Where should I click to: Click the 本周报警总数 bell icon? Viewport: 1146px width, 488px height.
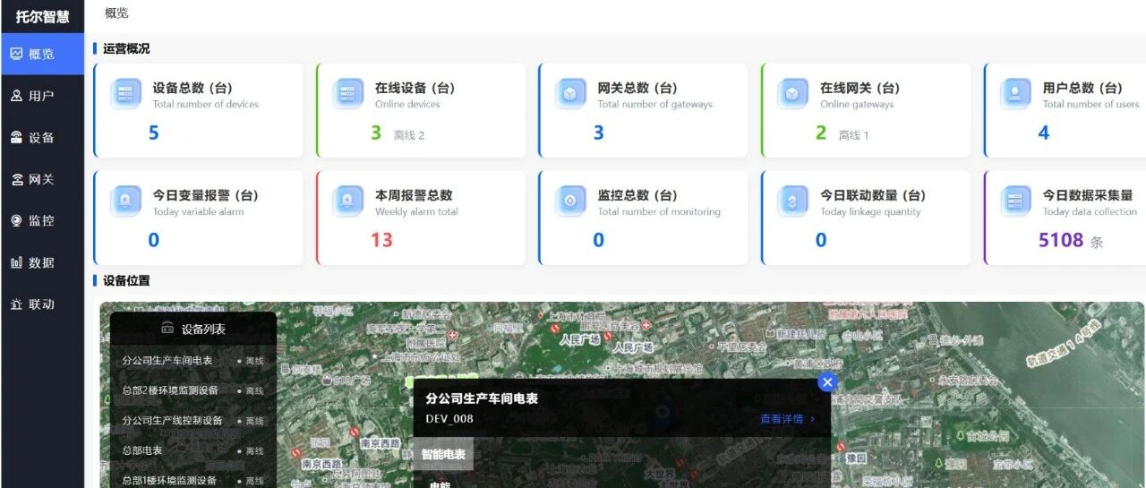click(347, 201)
